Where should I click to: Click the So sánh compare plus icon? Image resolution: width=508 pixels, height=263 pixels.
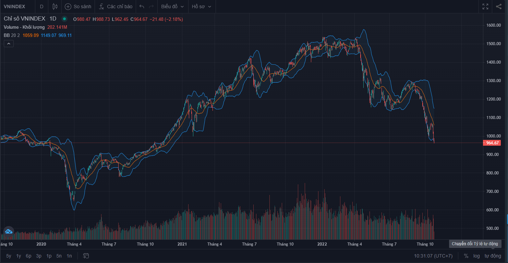pos(68,6)
